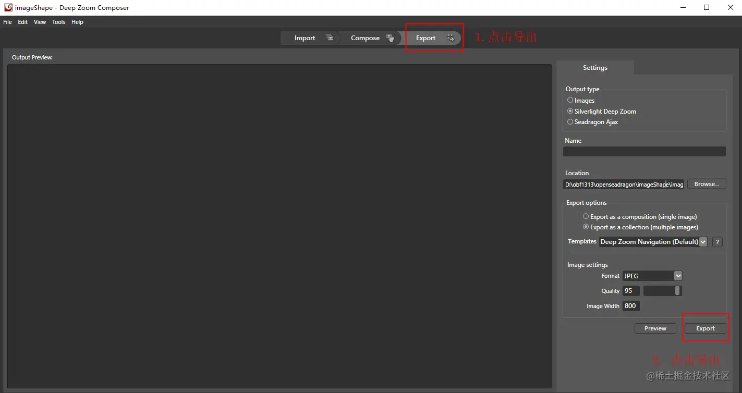Select the Settings tab
This screenshot has width=742, height=393.
[595, 68]
